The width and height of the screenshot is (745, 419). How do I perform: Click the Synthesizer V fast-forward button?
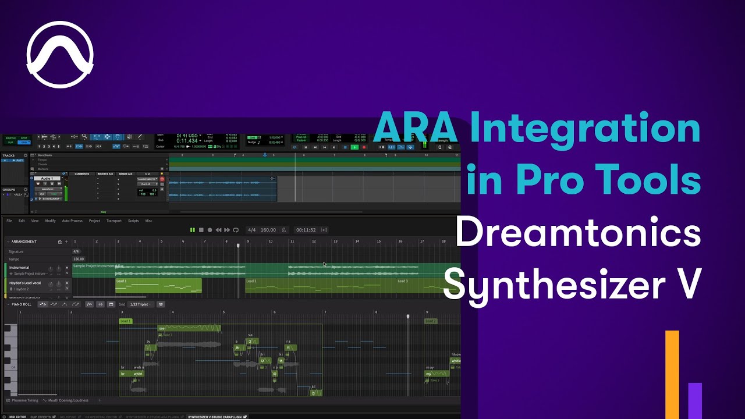click(227, 230)
